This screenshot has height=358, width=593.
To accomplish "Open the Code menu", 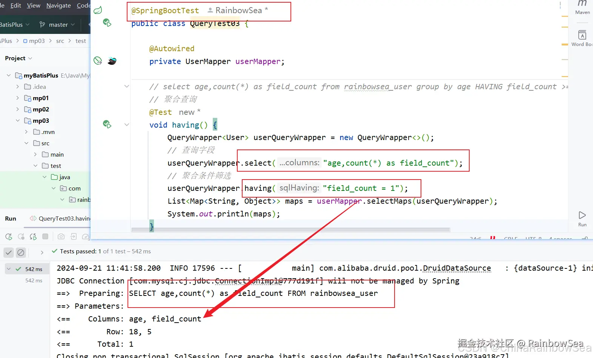I will [83, 5].
